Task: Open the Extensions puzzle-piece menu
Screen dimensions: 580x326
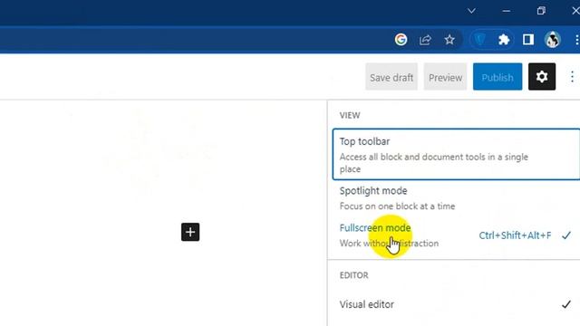Action: click(x=504, y=40)
